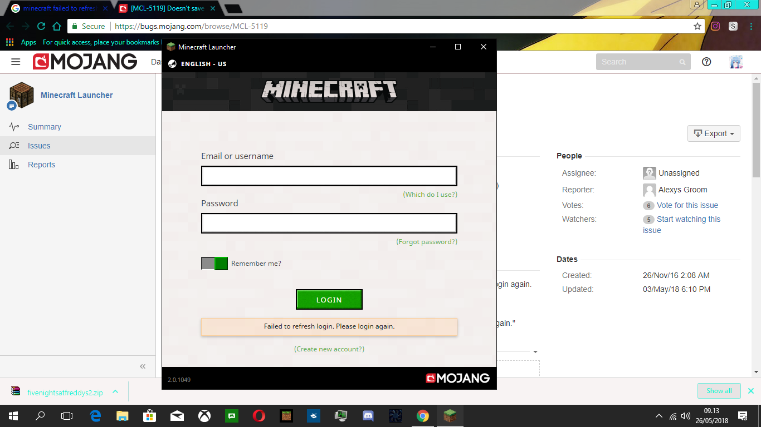This screenshot has width=761, height=427.
Task: Click the volume icon in system tray
Action: click(x=686, y=416)
